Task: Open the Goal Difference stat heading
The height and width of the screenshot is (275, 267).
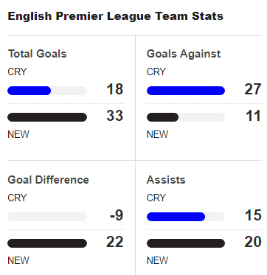Action: [x=48, y=180]
